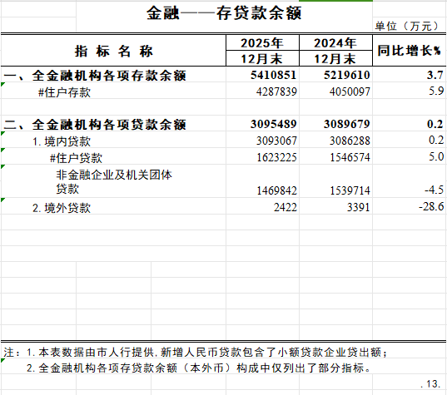Click the #住户存款 row label
Screen dimensions: 447x395
click(64, 92)
